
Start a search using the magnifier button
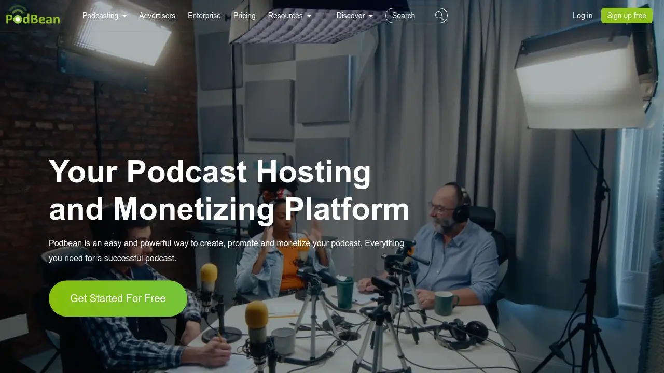(x=439, y=16)
